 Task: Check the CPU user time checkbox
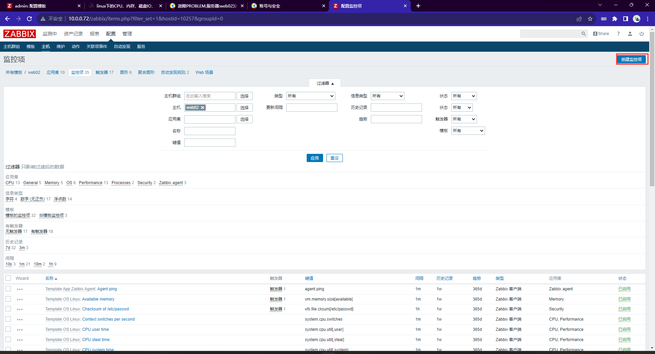pyautogui.click(x=8, y=329)
